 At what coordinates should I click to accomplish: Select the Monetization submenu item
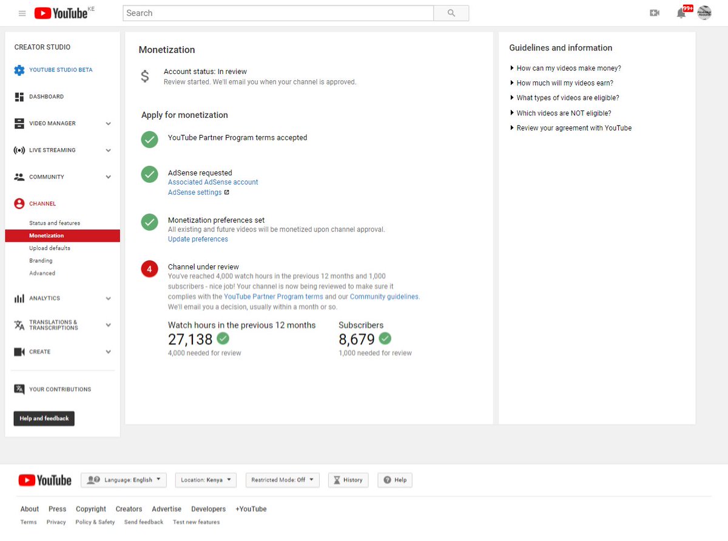point(62,236)
